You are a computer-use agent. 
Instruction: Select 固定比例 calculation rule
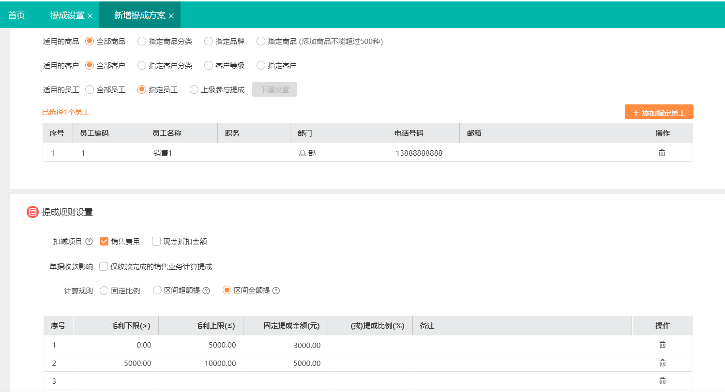click(x=104, y=291)
